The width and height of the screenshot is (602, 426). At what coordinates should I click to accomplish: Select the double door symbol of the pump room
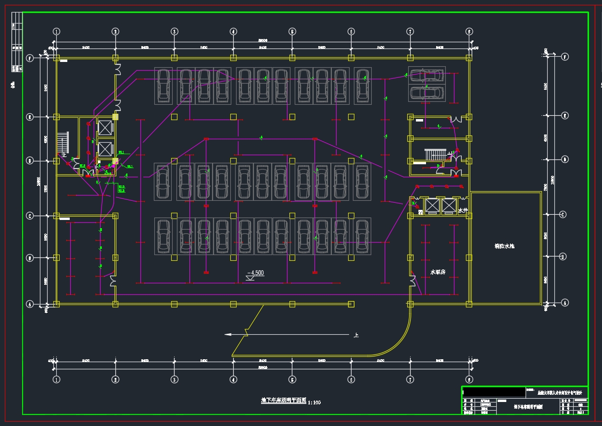coord(412,280)
